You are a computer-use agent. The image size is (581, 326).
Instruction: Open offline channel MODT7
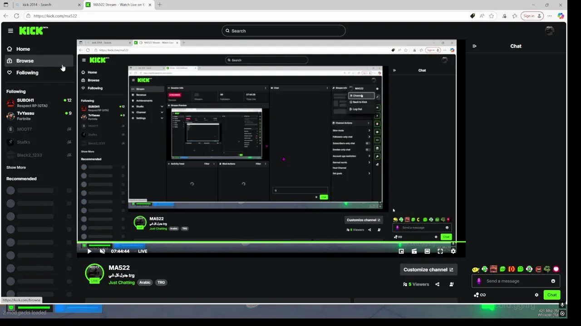pos(39,129)
